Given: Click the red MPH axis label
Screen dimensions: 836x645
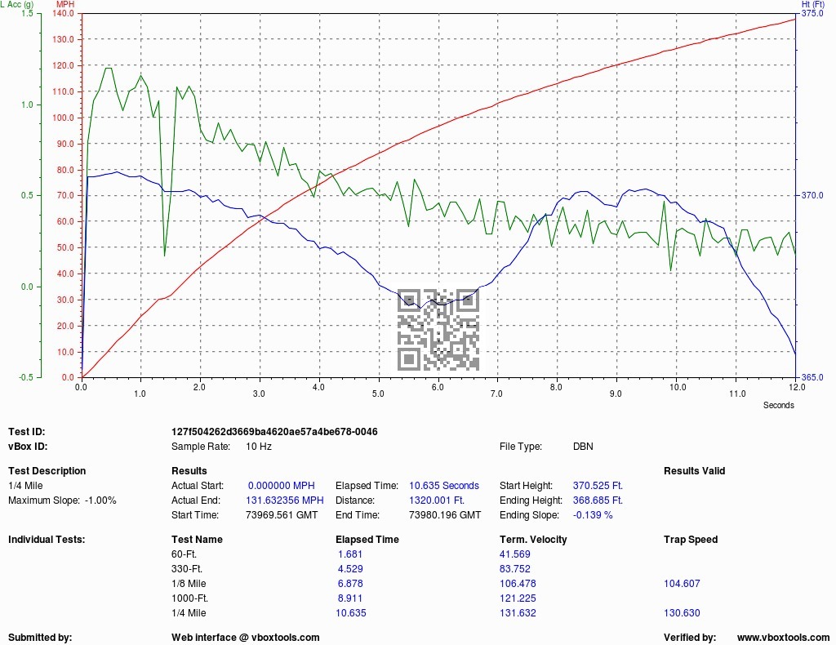Looking at the screenshot, I should click(87, 5).
